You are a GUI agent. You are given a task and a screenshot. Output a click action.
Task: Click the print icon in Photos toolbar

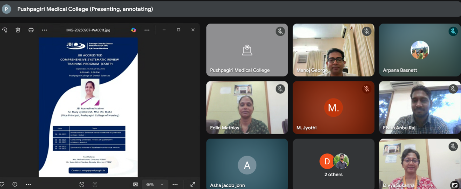coord(31,30)
